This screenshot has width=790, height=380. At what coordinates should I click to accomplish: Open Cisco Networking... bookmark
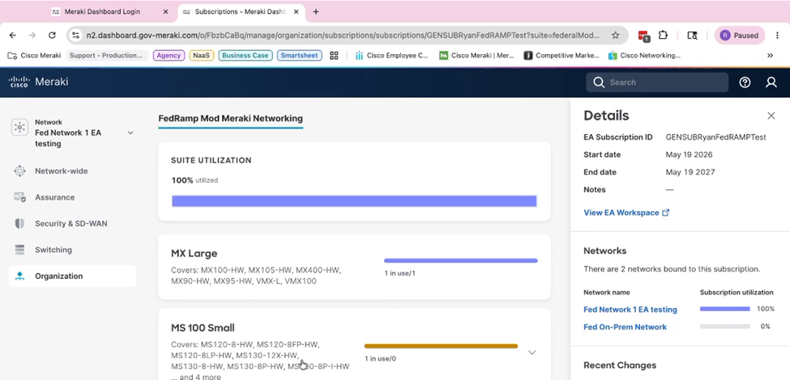(644, 55)
